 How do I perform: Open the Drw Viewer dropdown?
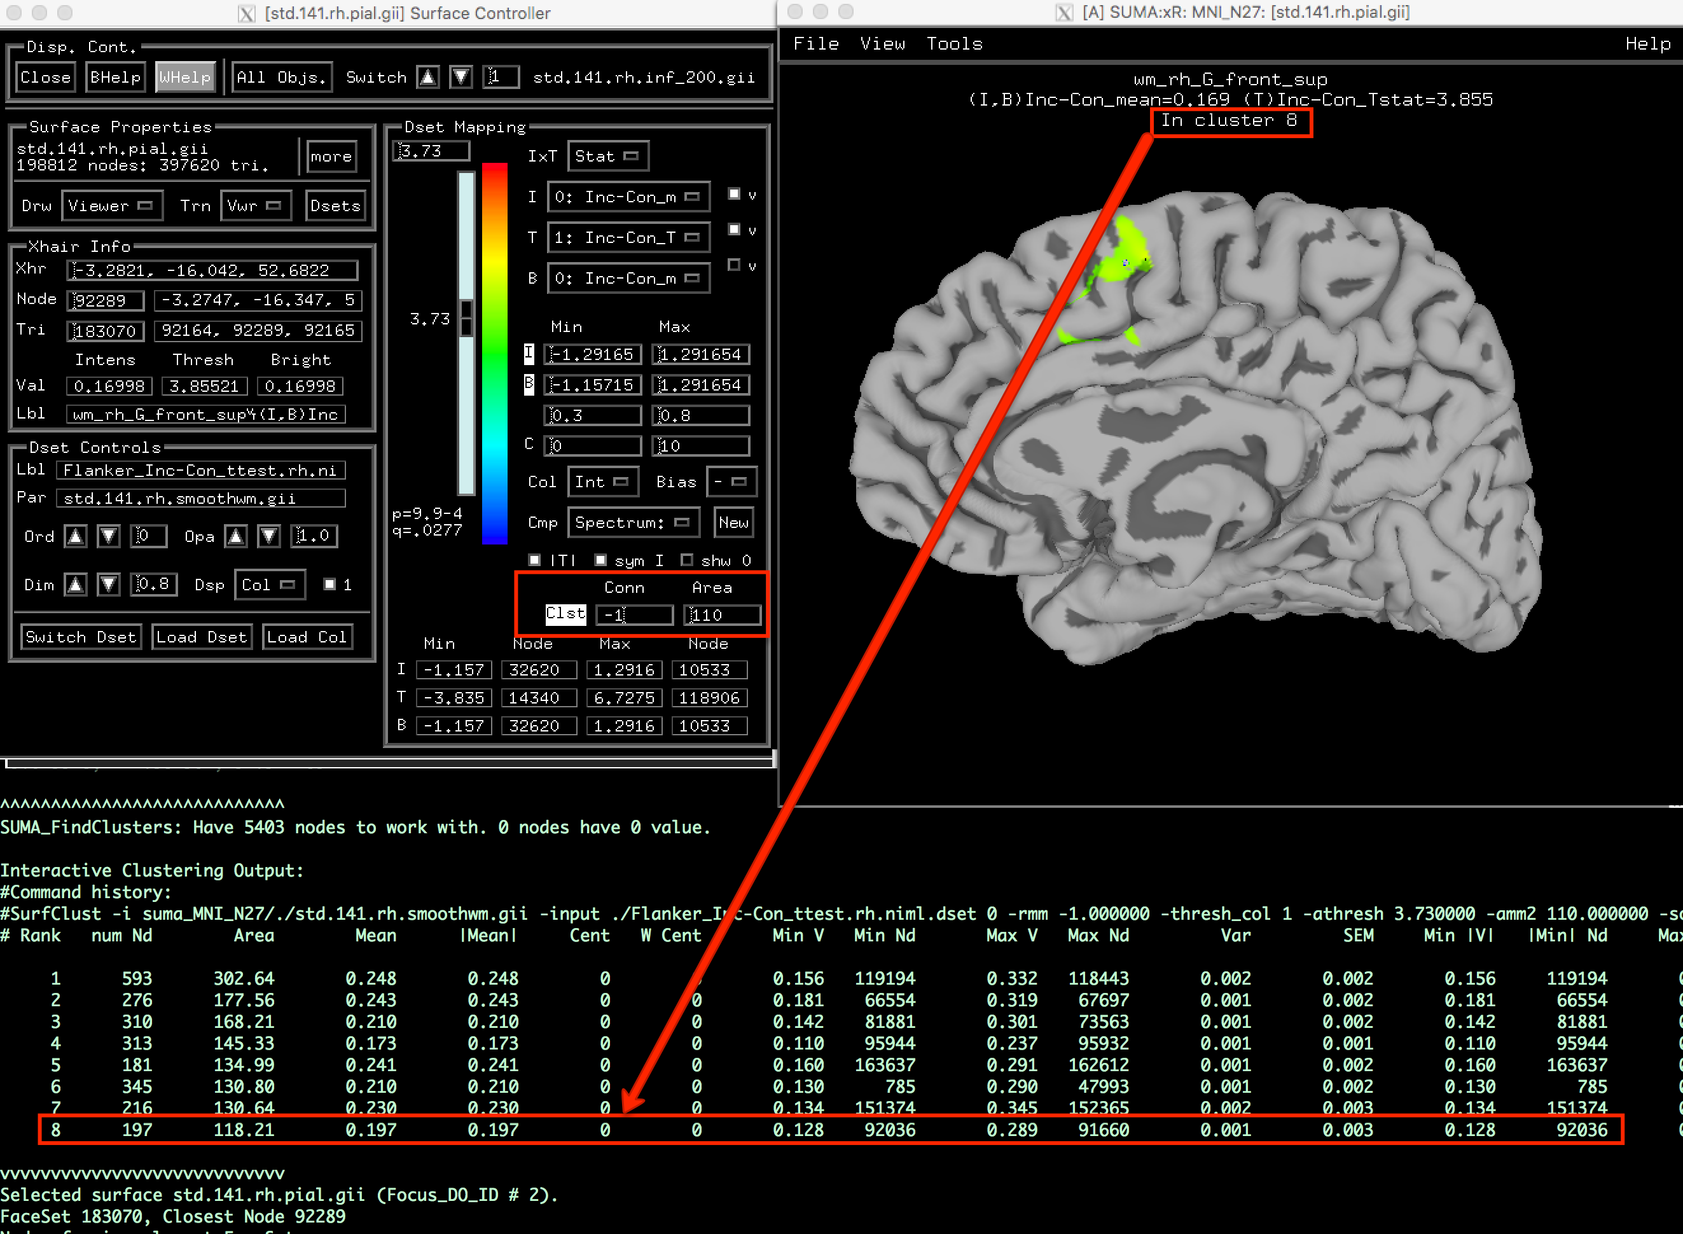(111, 205)
